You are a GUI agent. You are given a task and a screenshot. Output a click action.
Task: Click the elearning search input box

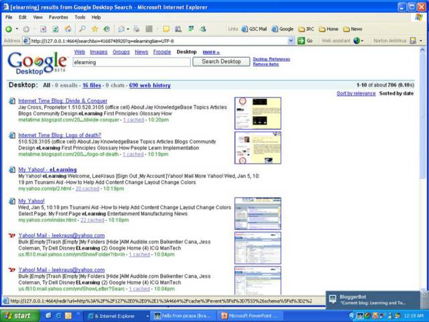coord(131,62)
